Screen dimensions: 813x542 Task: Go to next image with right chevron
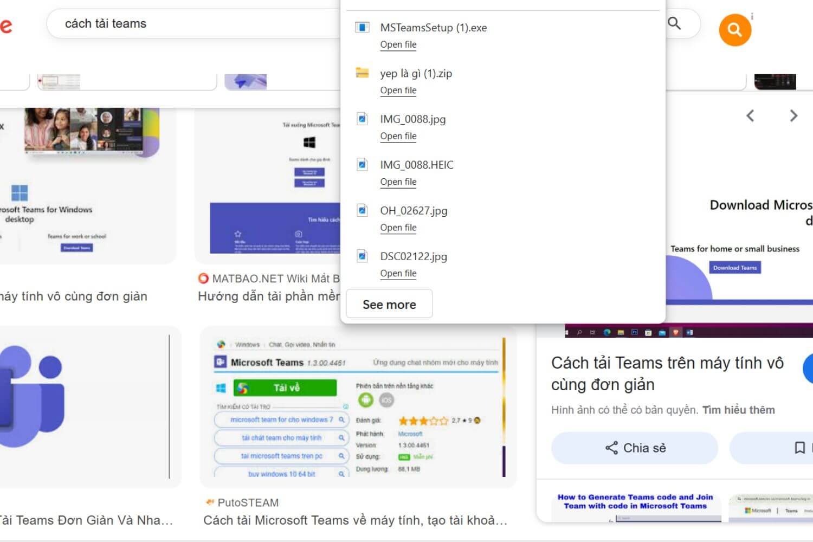[793, 115]
